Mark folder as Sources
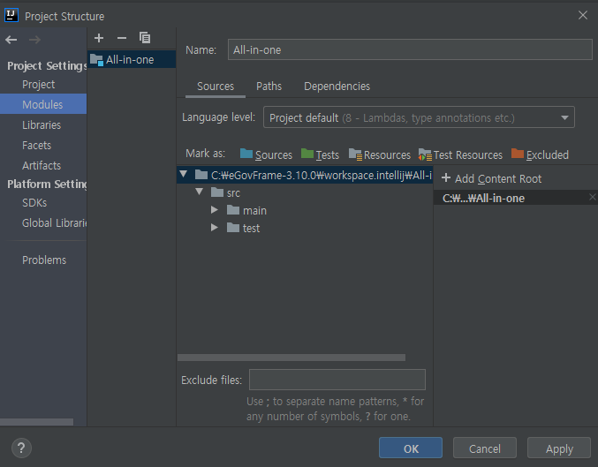Screen dimensions: 598x467 coord(266,154)
